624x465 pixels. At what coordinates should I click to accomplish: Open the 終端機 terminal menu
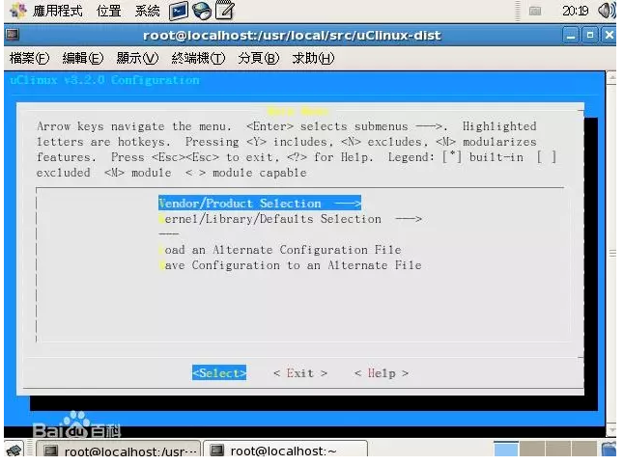tap(198, 58)
